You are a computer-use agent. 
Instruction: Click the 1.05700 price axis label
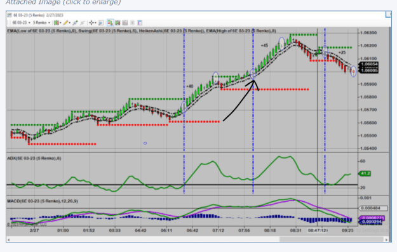(x=368, y=110)
